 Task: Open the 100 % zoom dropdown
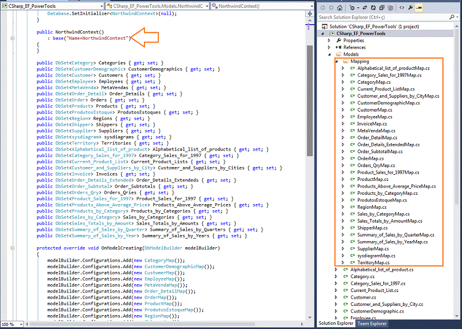21,324
